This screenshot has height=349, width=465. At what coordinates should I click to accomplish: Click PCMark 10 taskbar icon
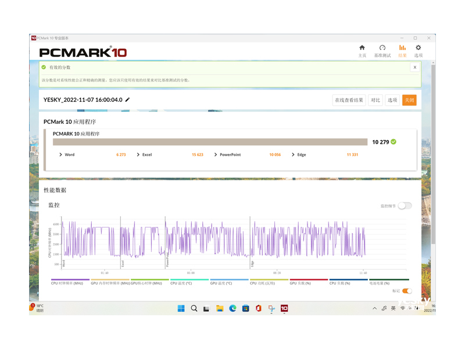tap(284, 309)
